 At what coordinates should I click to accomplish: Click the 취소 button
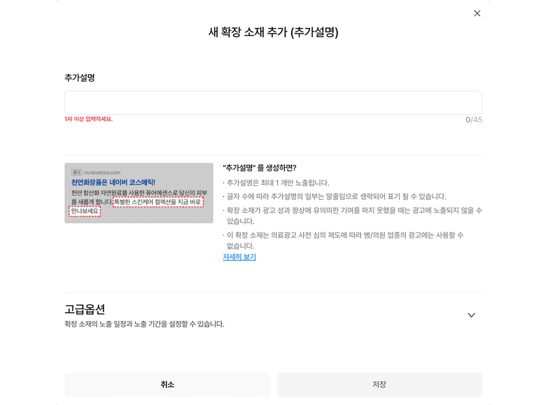tap(167, 384)
